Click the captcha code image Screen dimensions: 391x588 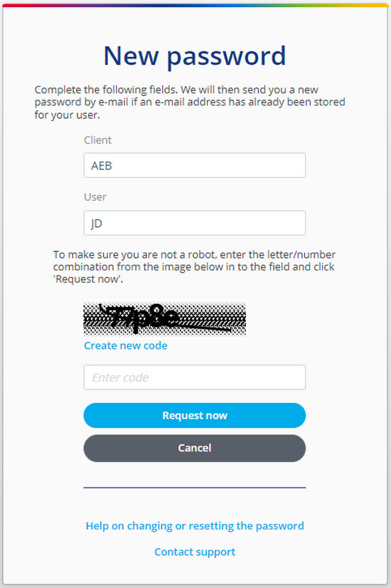coord(164,319)
